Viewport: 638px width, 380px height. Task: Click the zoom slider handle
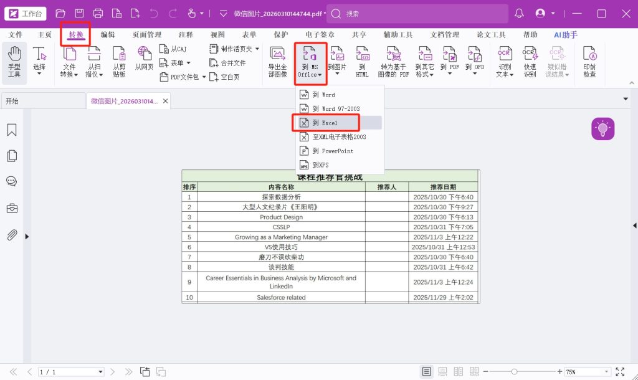(514, 372)
